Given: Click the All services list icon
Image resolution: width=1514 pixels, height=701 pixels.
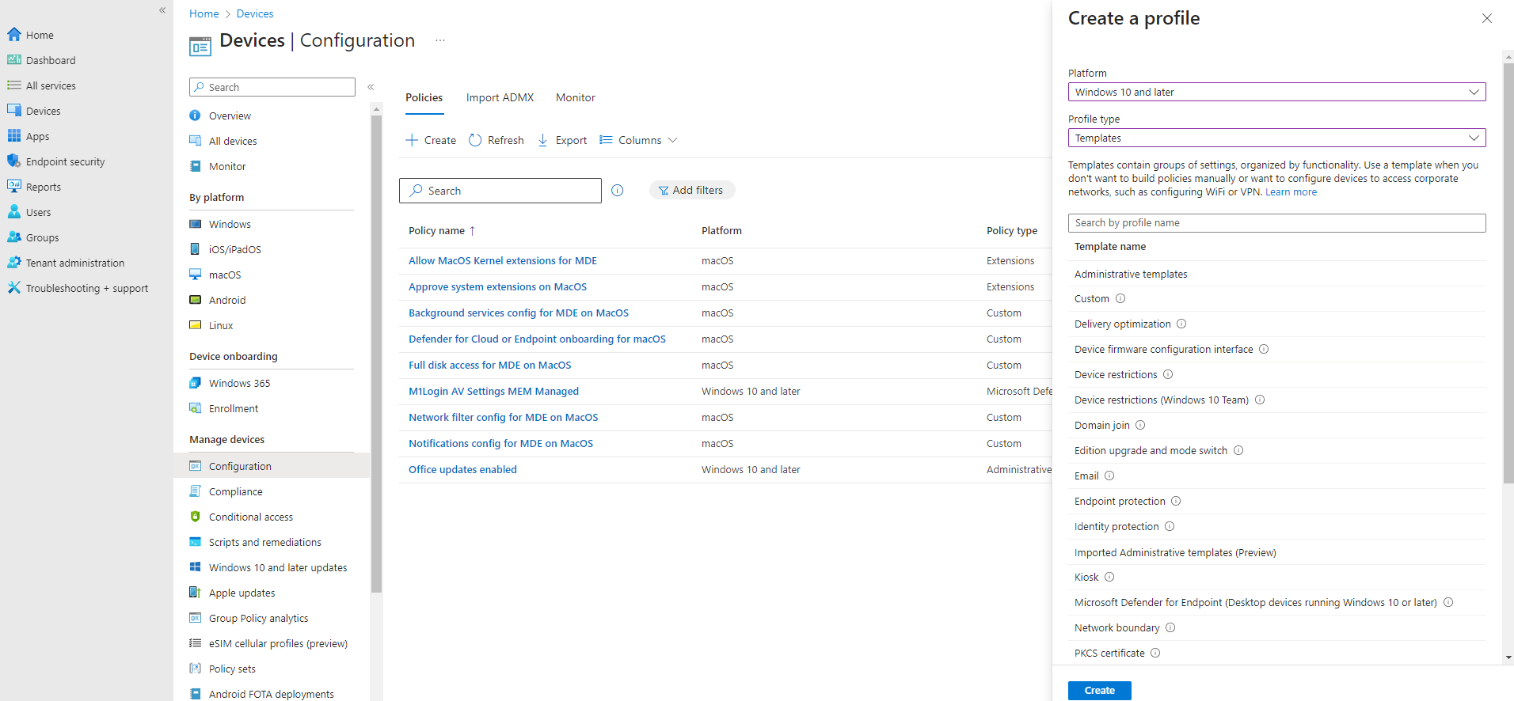Looking at the screenshot, I should click(x=14, y=85).
